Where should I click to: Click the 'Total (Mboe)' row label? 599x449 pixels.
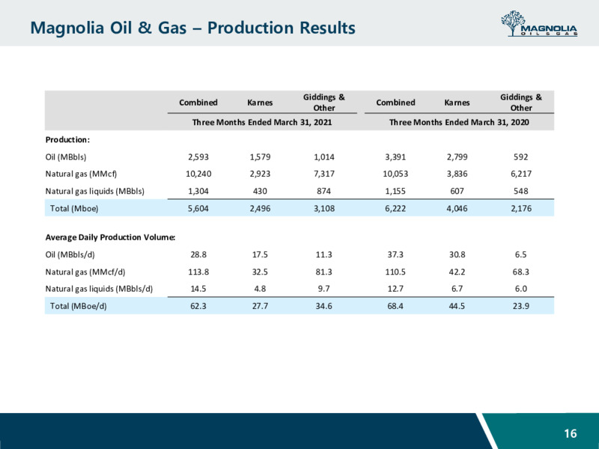(x=74, y=209)
